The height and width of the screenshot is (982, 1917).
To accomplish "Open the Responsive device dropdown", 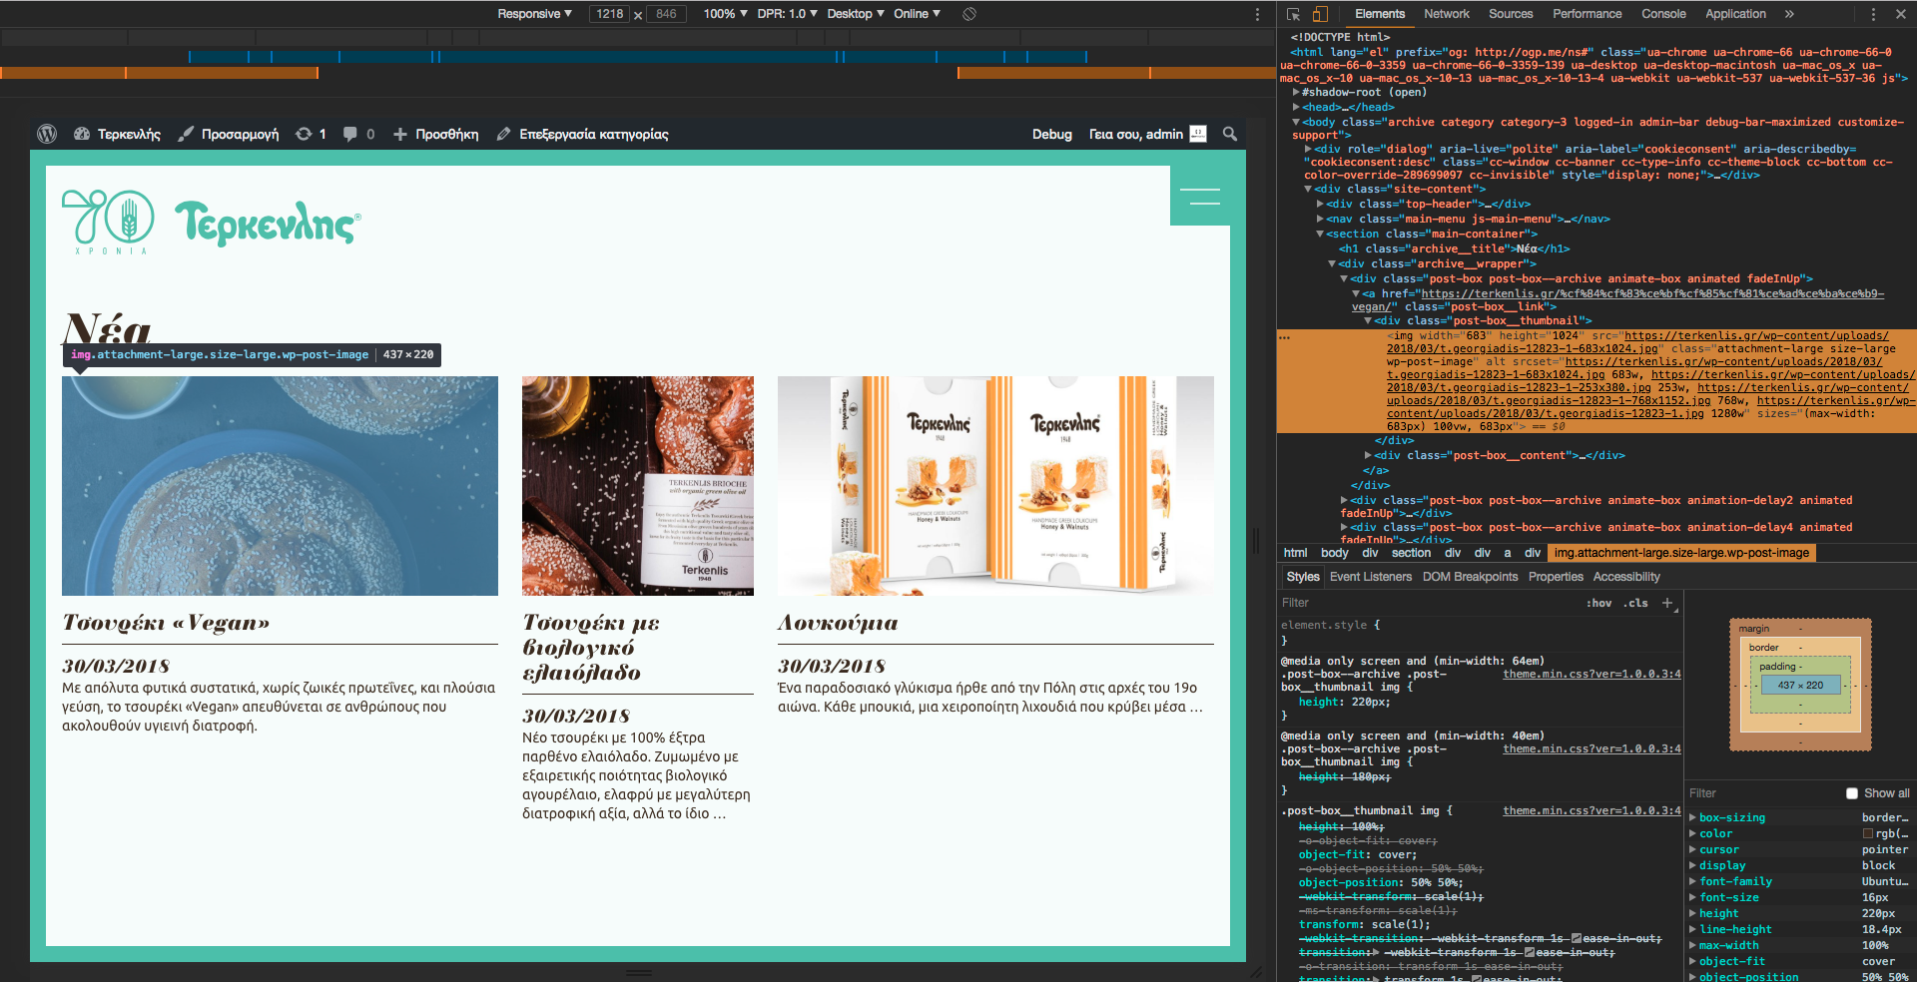I will [x=534, y=14].
